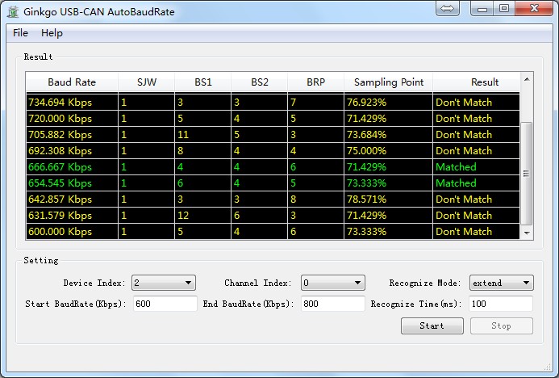Click Matched result in 654.545 Kbps row
The width and height of the screenshot is (559, 378).
(x=476, y=183)
